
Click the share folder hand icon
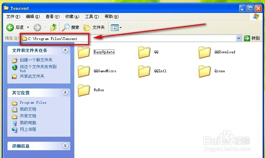14,77
